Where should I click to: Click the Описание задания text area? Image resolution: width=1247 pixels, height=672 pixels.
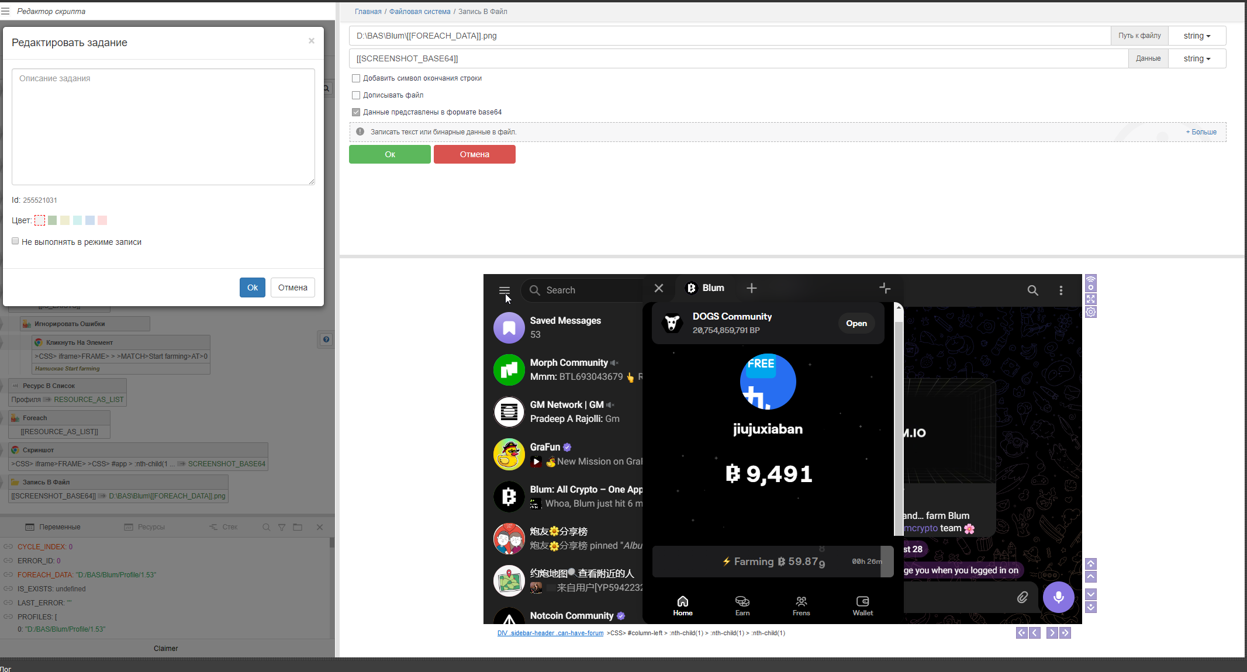[163, 127]
